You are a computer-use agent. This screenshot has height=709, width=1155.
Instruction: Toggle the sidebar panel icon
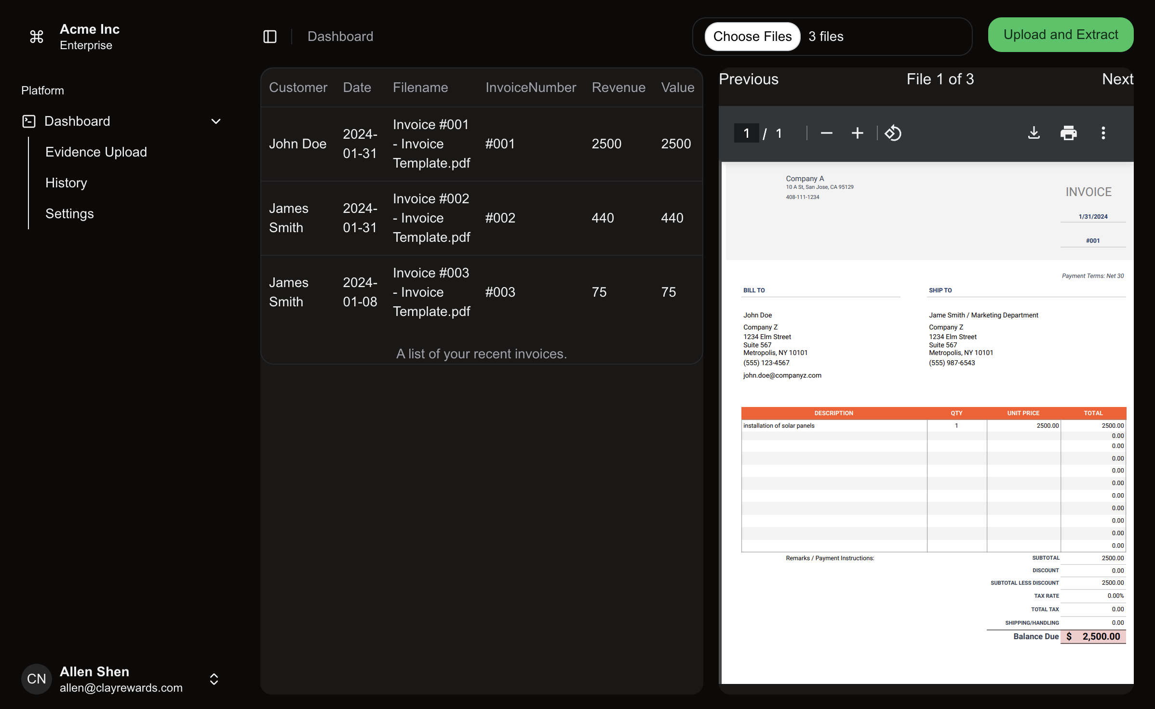coord(270,37)
